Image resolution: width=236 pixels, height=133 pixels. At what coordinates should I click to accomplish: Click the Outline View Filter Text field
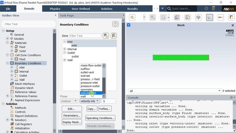point(29,24)
